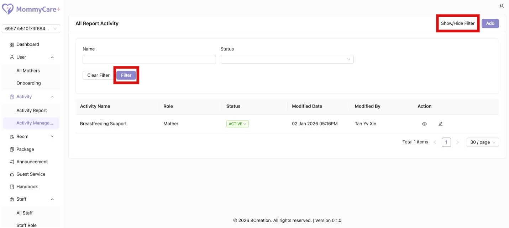
Task: Click the user profile icon
Action: 502,6
